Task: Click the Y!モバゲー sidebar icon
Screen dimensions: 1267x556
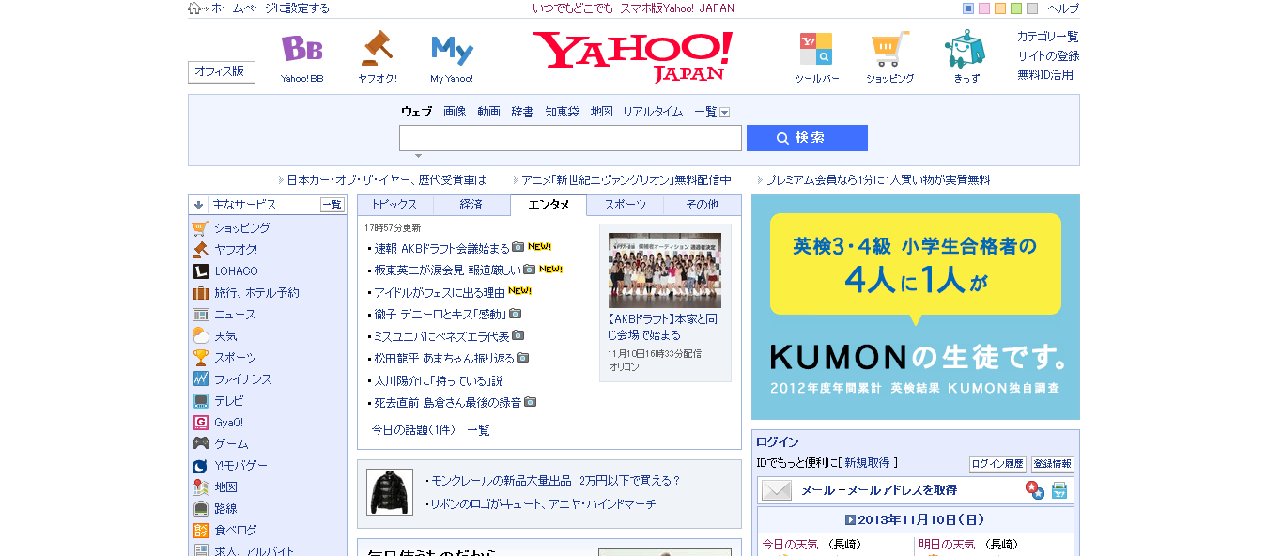Action: click(x=200, y=466)
